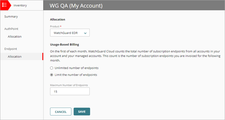Click the Allocation section heading in form
This screenshot has width=225, height=120.
pyautogui.click(x=58, y=20)
